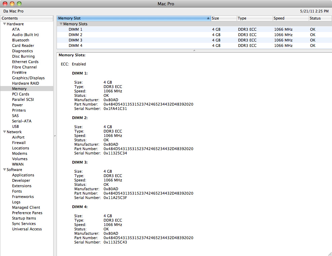Click DIMM 2 serial number 0x11325C34

(115, 153)
